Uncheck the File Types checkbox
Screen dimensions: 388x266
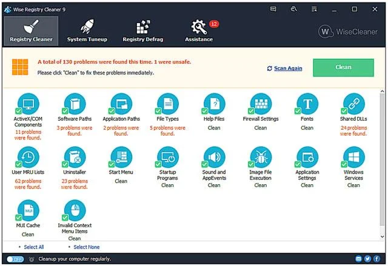(158, 111)
